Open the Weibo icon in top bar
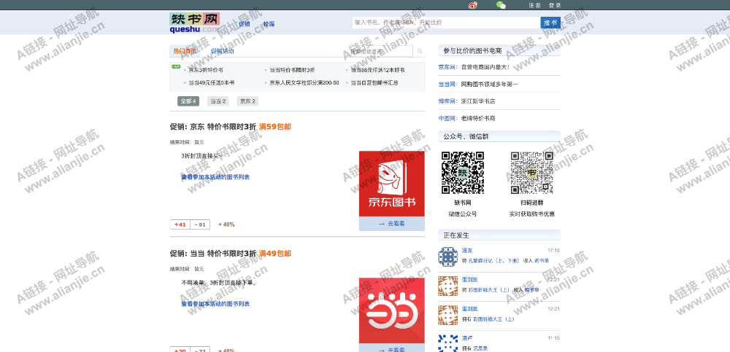Viewport: 730px width, 352px height. (x=472, y=5)
